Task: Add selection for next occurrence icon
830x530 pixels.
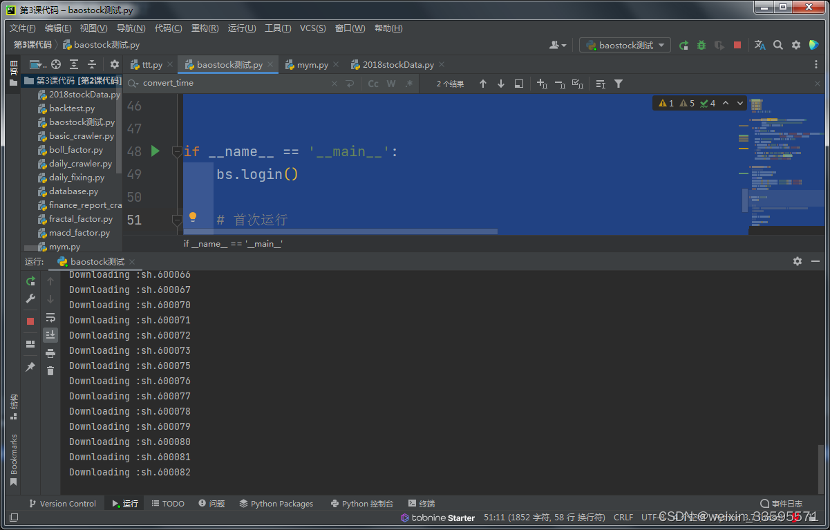Action: pyautogui.click(x=542, y=84)
